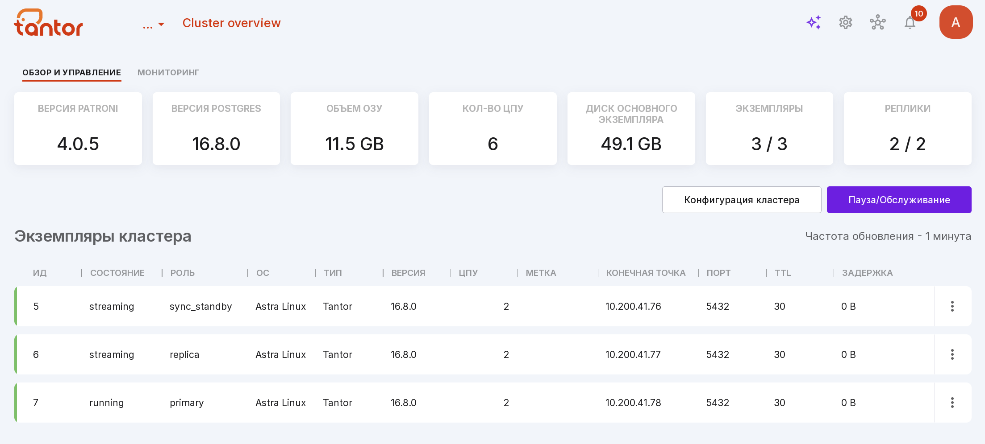Viewport: 985px width, 444px height.
Task: Click the Cluster overview breadcrumb
Action: (231, 23)
